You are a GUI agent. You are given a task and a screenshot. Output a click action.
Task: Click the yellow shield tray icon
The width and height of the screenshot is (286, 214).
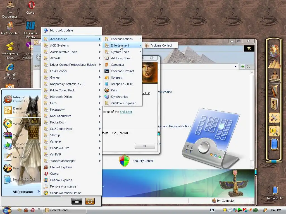pos(225,210)
